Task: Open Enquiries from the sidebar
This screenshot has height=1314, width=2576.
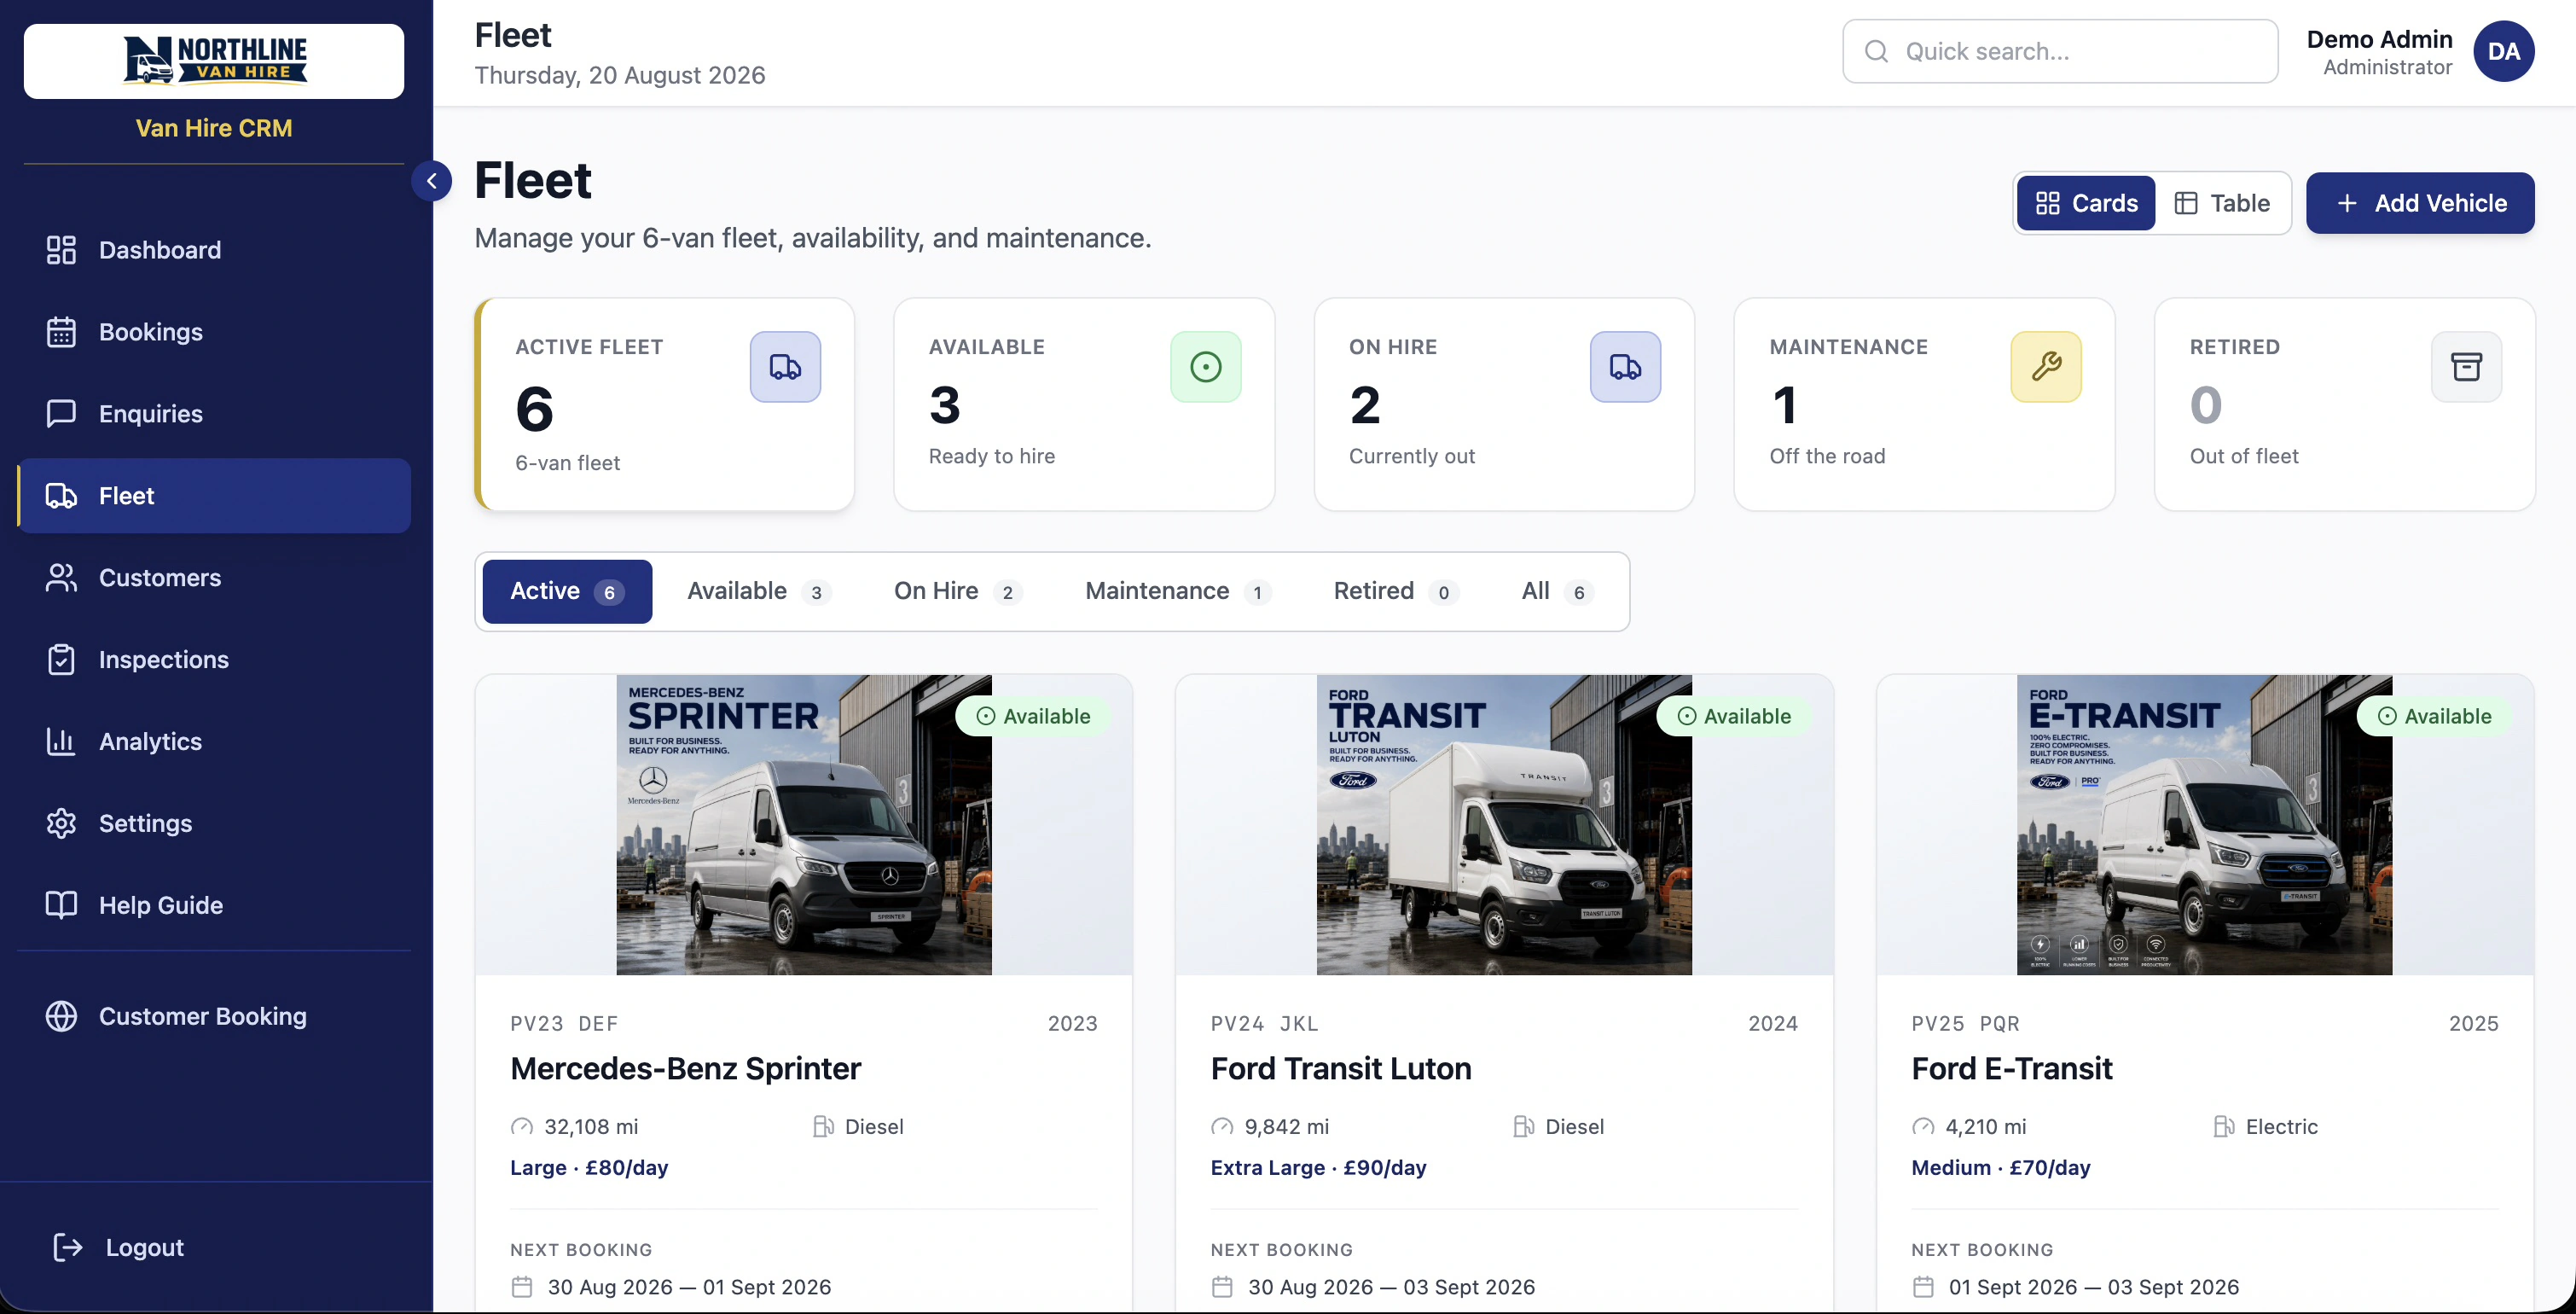Action: click(x=214, y=414)
